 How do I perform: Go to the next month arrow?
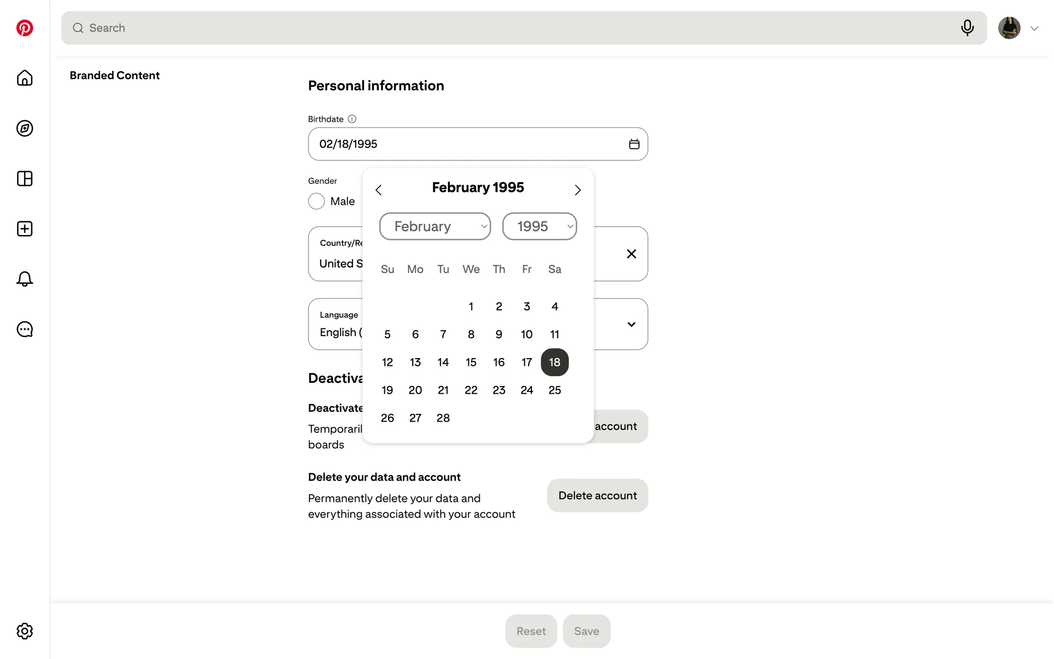click(578, 190)
